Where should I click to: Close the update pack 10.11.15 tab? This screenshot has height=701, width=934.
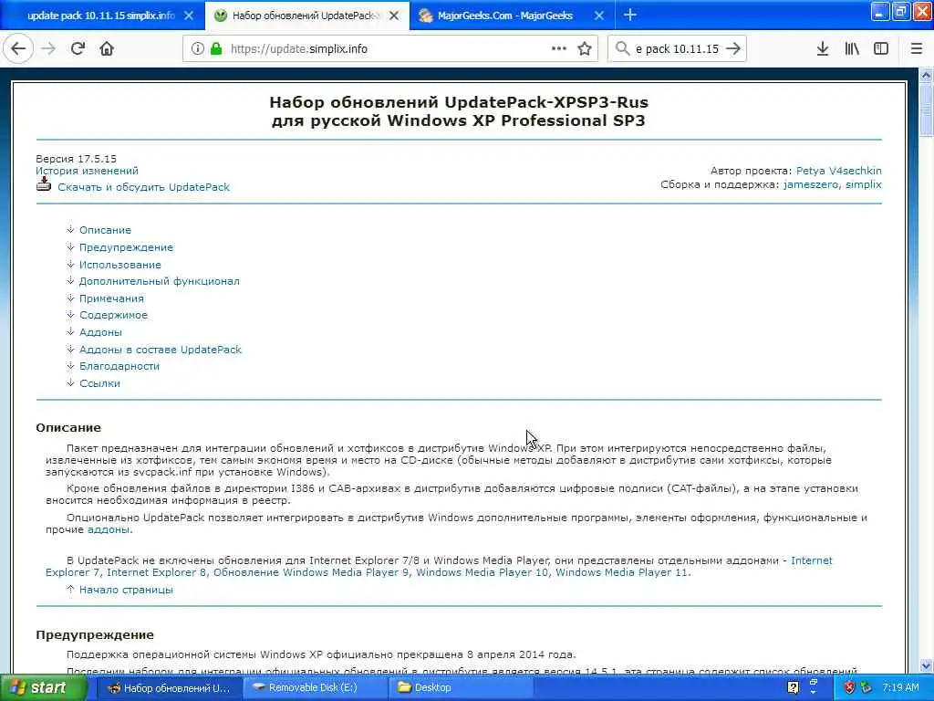[189, 16]
